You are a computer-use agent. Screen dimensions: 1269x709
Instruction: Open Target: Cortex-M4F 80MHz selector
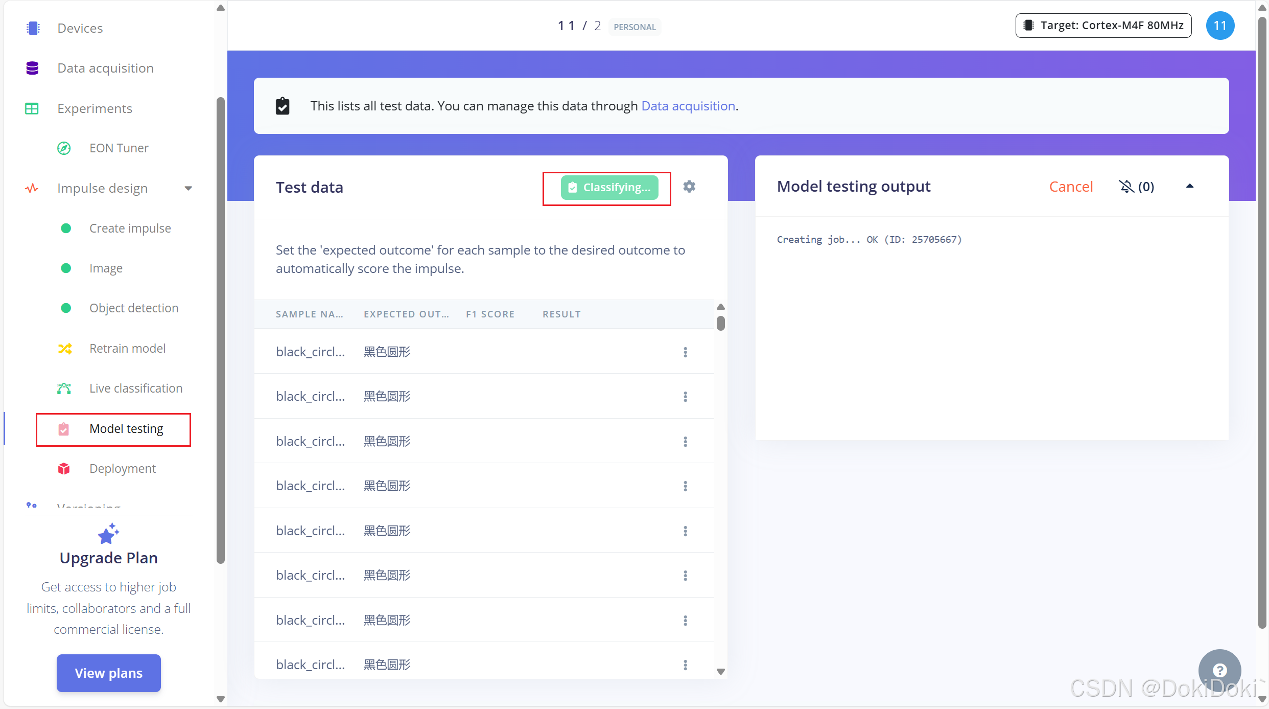tap(1103, 26)
